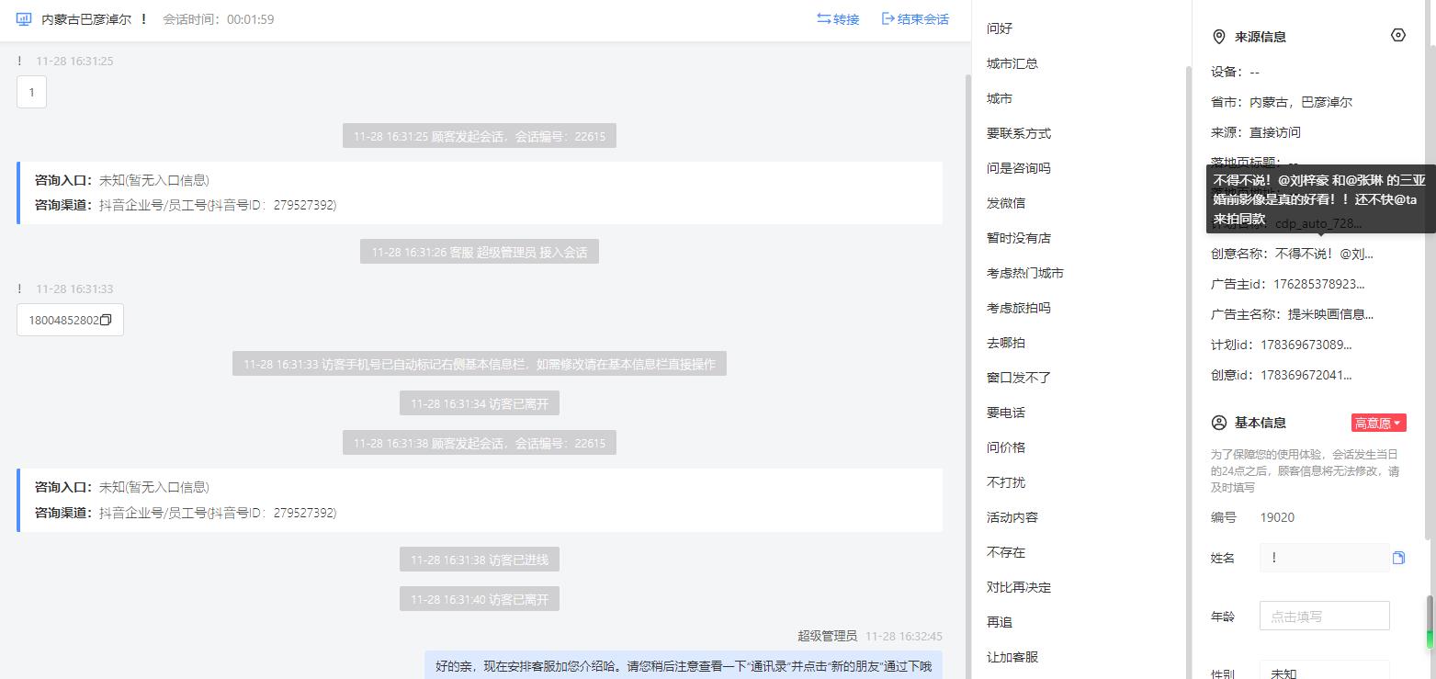Click the 创意名称 value 不得不说！@刘...
1436x679 pixels.
[1324, 254]
